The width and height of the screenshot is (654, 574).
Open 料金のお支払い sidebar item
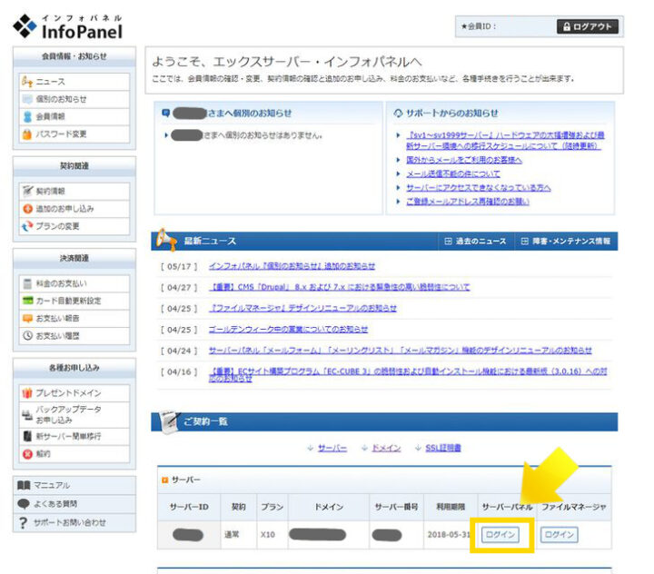[74, 283]
